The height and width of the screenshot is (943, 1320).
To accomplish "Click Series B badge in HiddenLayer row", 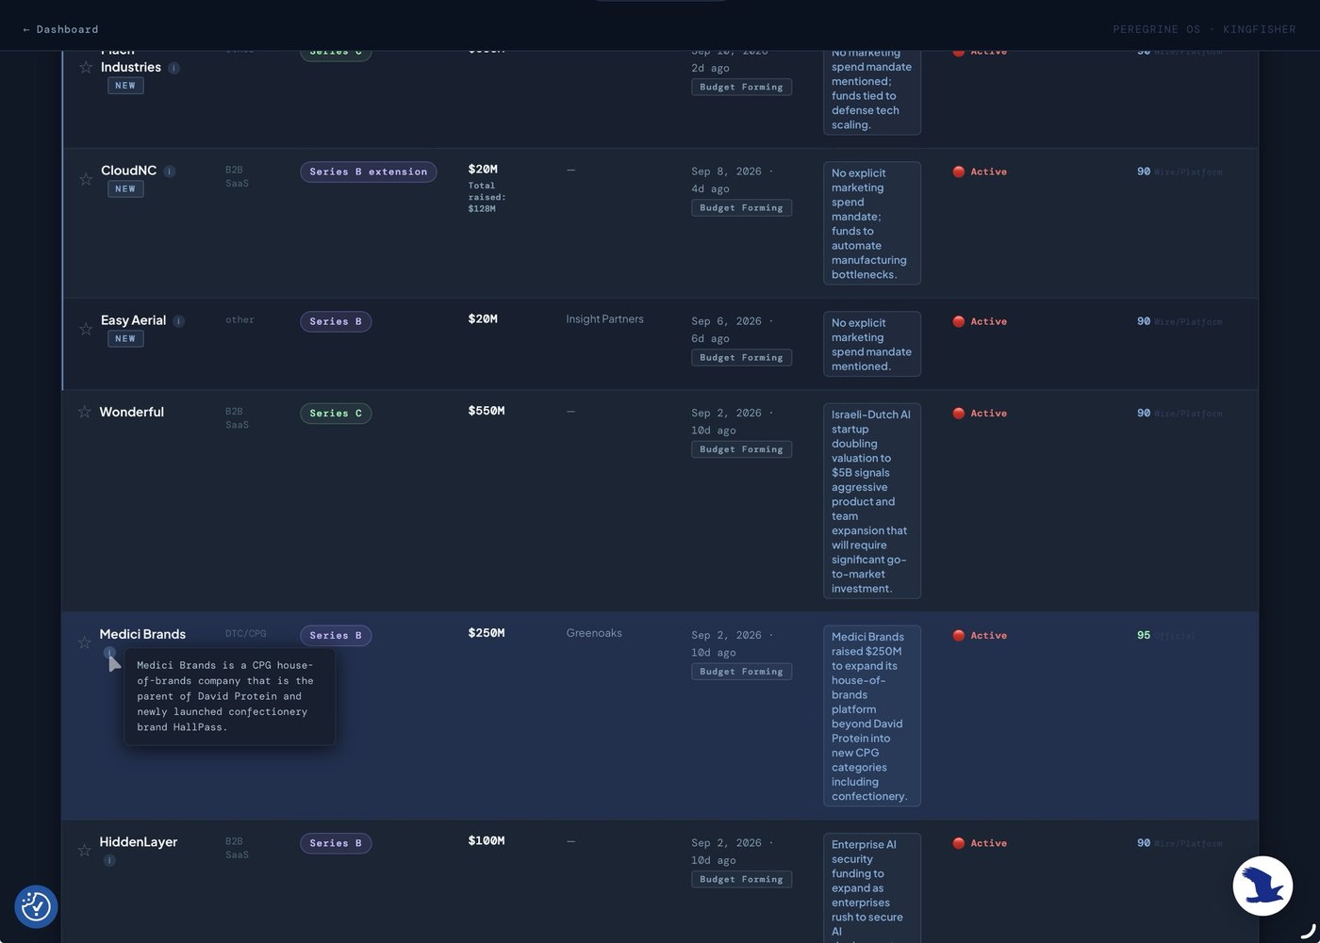I will pyautogui.click(x=336, y=843).
